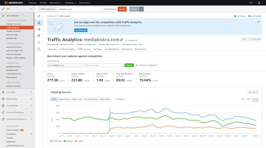Click the Local SEO pin icon
Image resolution: width=266 pixels, height=148 pixels.
click(3, 92)
